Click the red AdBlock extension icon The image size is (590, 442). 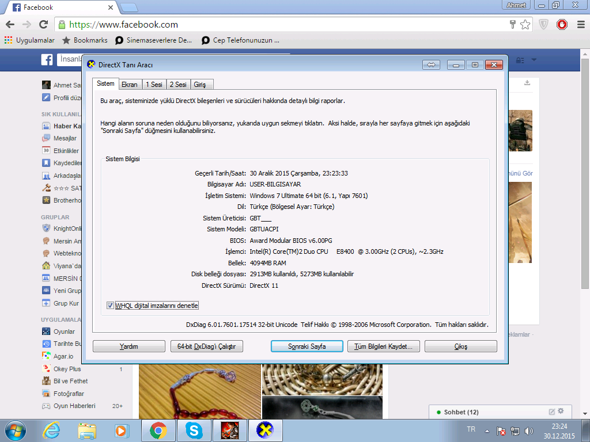tap(562, 25)
